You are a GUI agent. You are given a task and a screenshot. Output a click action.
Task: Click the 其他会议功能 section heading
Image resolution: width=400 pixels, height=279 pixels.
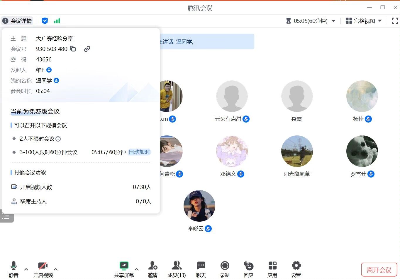pyautogui.click(x=30, y=173)
